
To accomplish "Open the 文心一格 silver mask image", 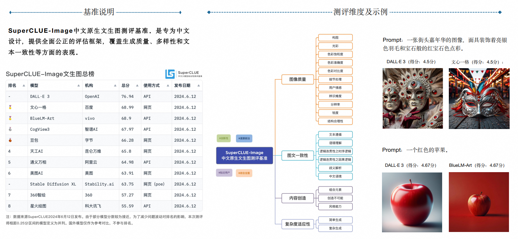I will (479, 98).
